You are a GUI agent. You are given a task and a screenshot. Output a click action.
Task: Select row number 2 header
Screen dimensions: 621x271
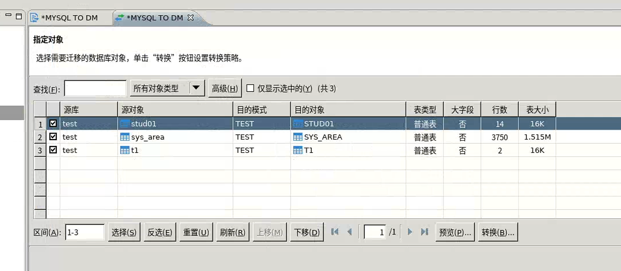(40, 137)
